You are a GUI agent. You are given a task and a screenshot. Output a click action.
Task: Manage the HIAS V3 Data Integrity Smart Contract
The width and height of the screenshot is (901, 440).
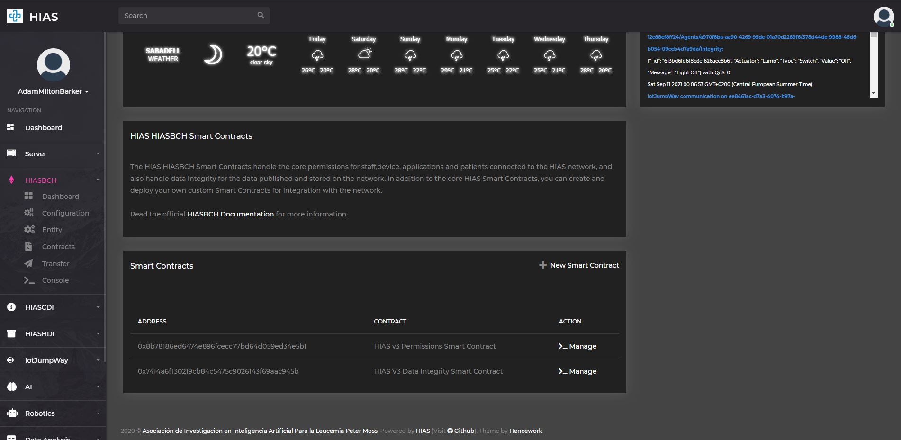[577, 371]
